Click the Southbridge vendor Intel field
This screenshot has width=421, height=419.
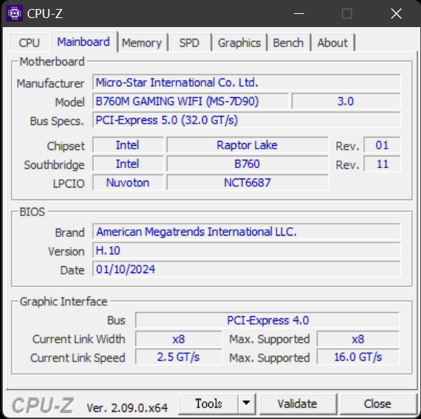128,164
